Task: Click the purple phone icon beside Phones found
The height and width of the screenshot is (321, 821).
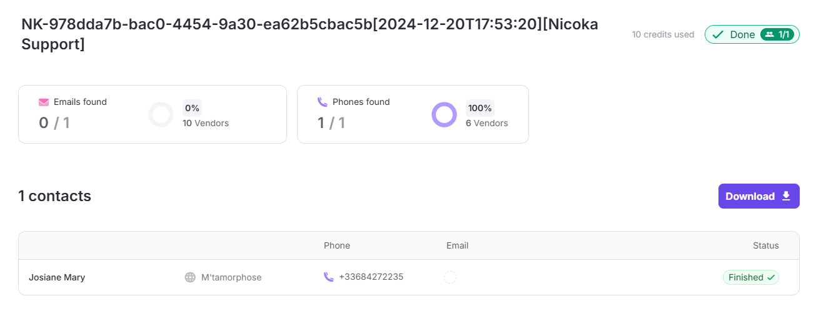Action: pyautogui.click(x=323, y=102)
